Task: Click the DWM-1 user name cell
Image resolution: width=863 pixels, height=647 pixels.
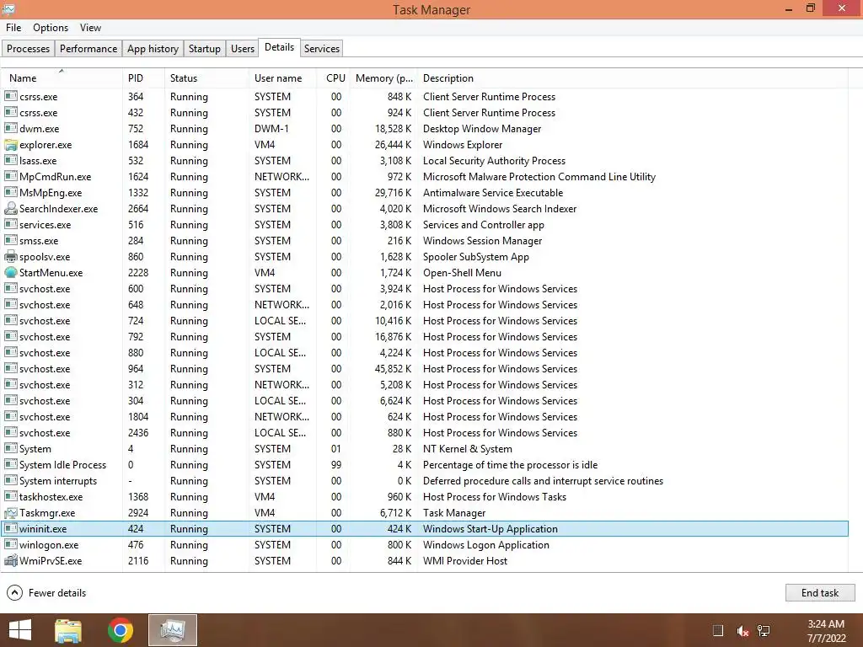Action: [271, 128]
